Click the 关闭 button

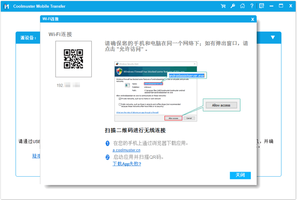coord(240,175)
